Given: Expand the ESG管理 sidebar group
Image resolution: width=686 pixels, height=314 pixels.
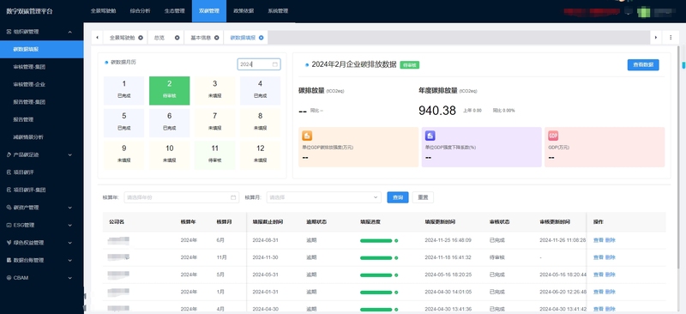Looking at the screenshot, I should pyautogui.click(x=70, y=225).
